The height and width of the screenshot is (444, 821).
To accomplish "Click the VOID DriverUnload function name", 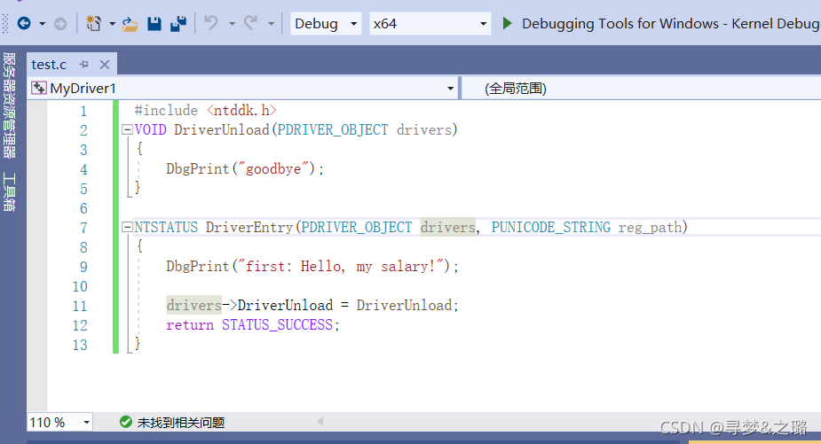I will (222, 129).
